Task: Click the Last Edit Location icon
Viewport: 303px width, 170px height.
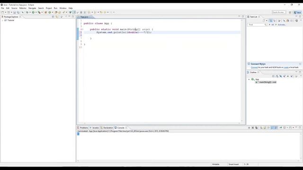Action: pos(101,12)
